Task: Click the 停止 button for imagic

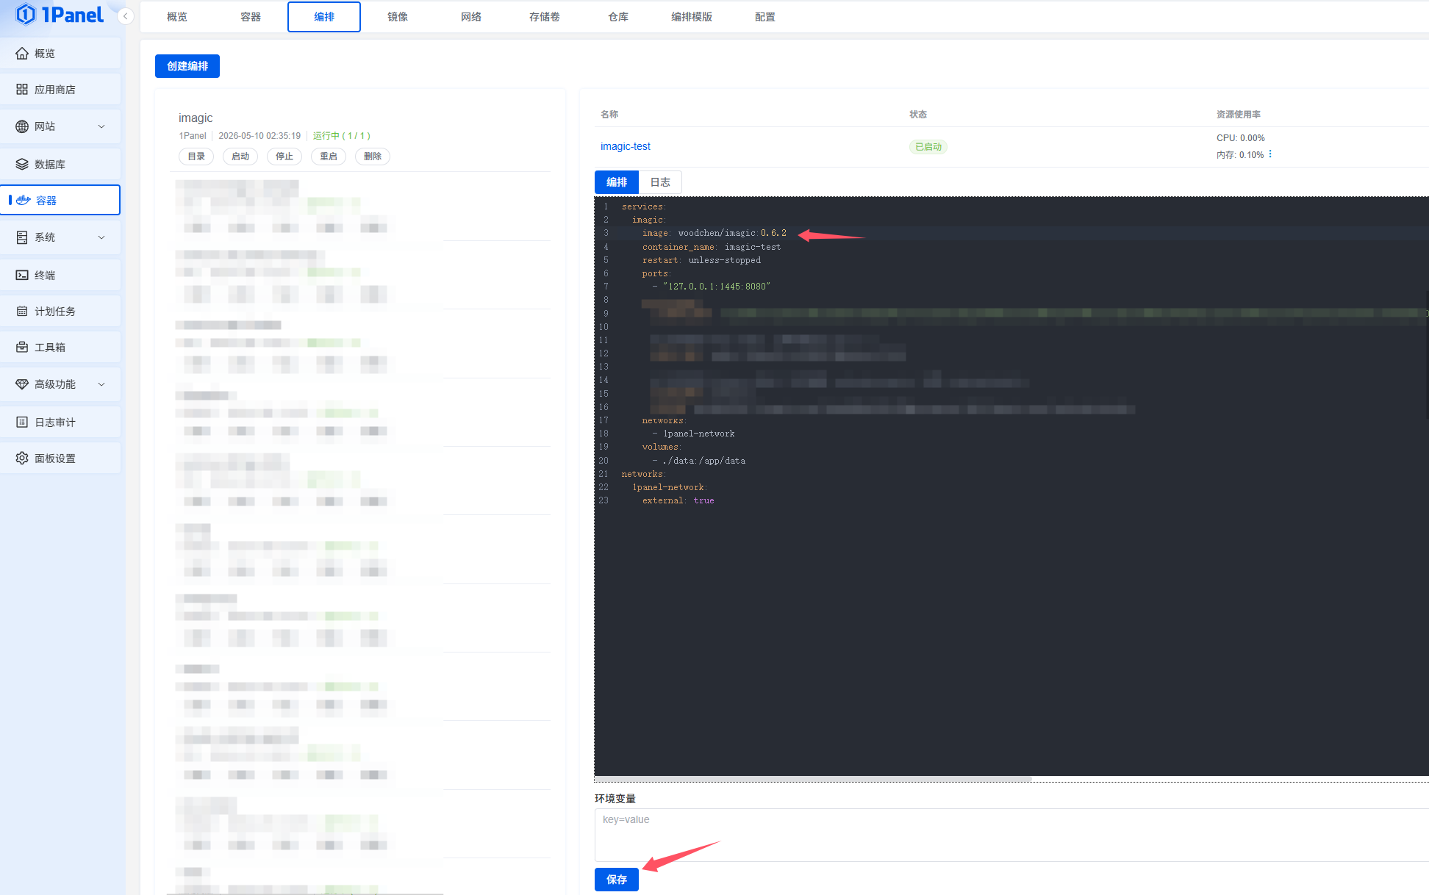Action: (284, 157)
